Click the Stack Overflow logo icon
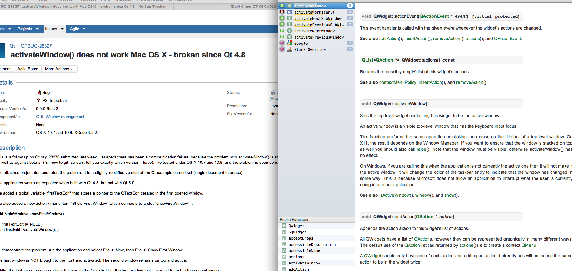This screenshot has height=271, width=572. point(290,49)
